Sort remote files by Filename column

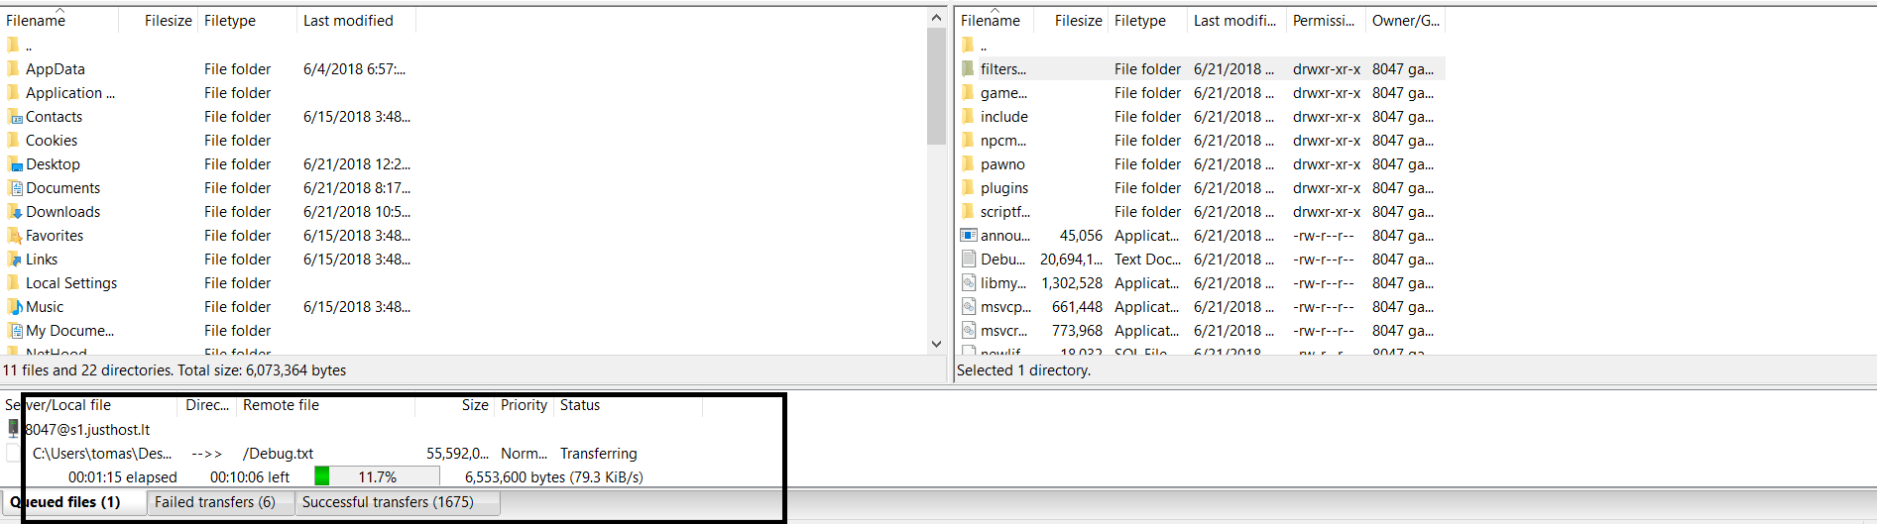click(994, 21)
